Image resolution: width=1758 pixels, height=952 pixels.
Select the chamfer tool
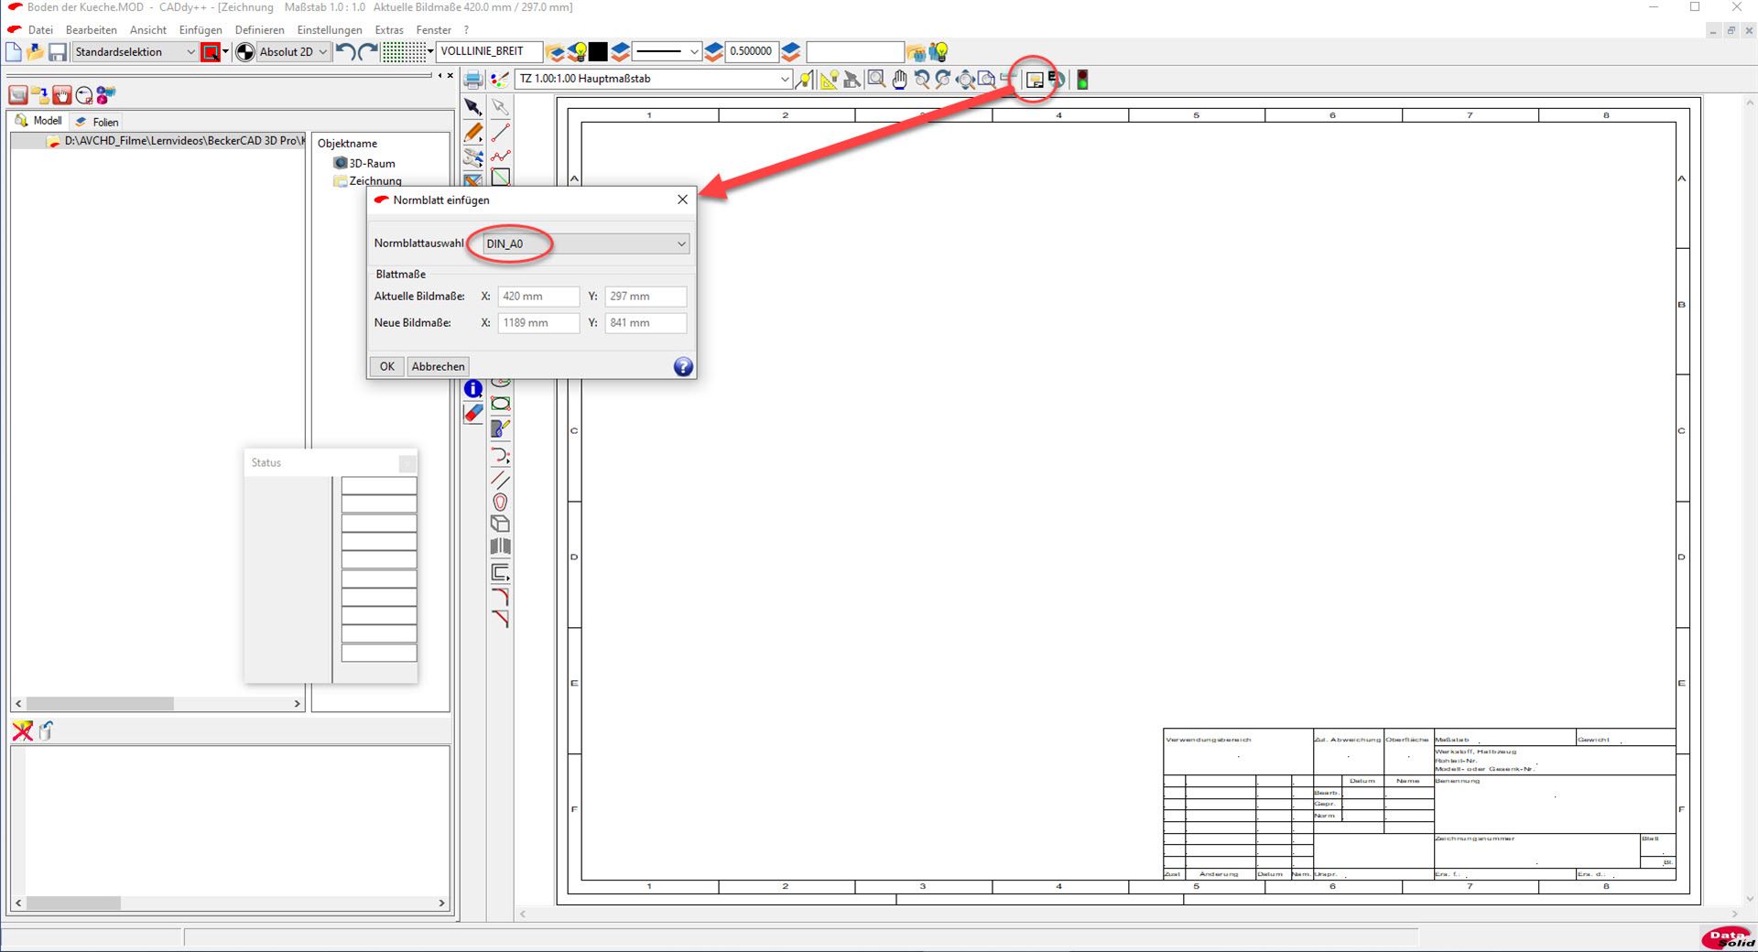click(x=500, y=619)
